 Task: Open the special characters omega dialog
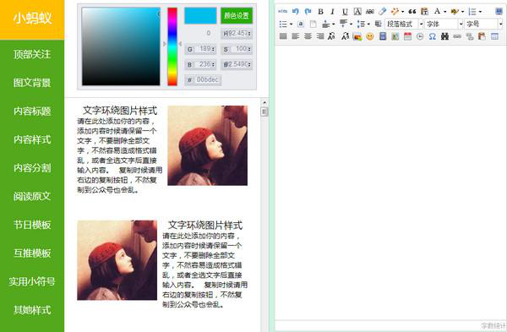click(433, 36)
